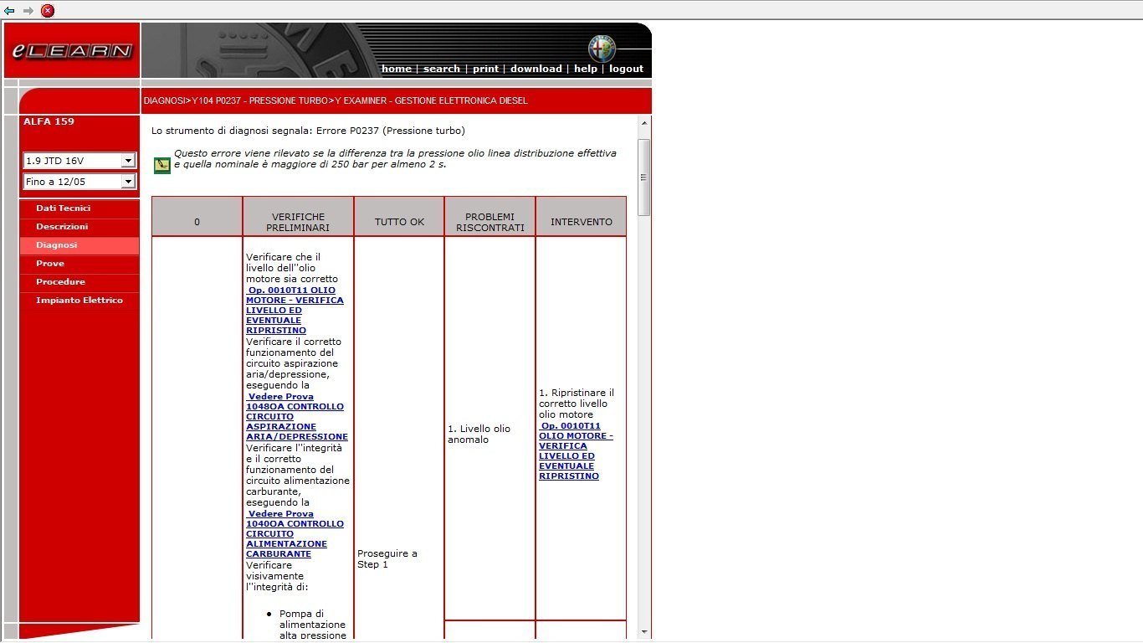Open the help link
The image size is (1143, 643).
586,69
